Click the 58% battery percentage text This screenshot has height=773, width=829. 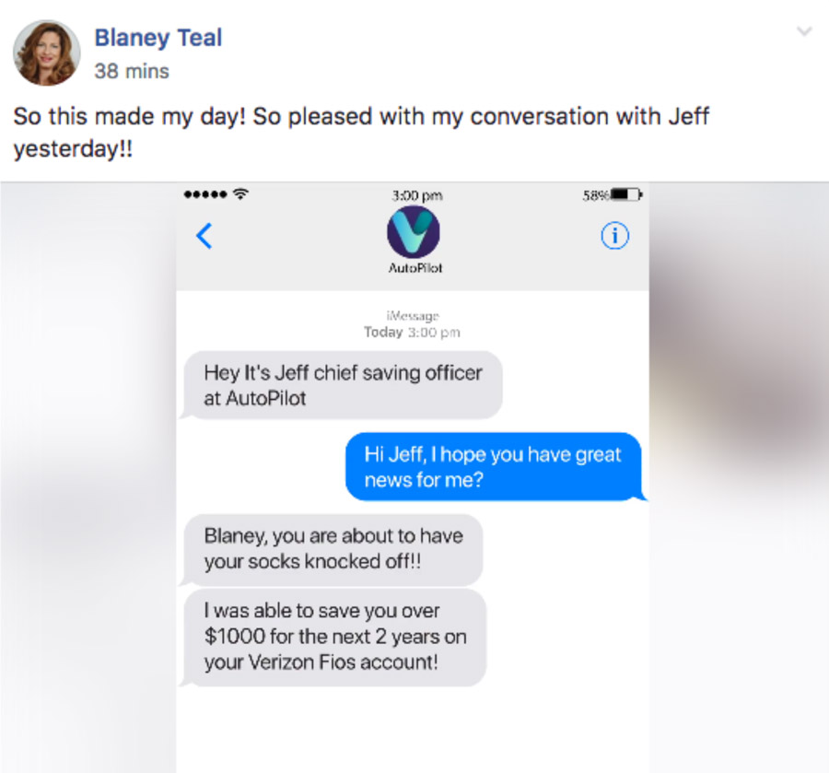tap(596, 195)
